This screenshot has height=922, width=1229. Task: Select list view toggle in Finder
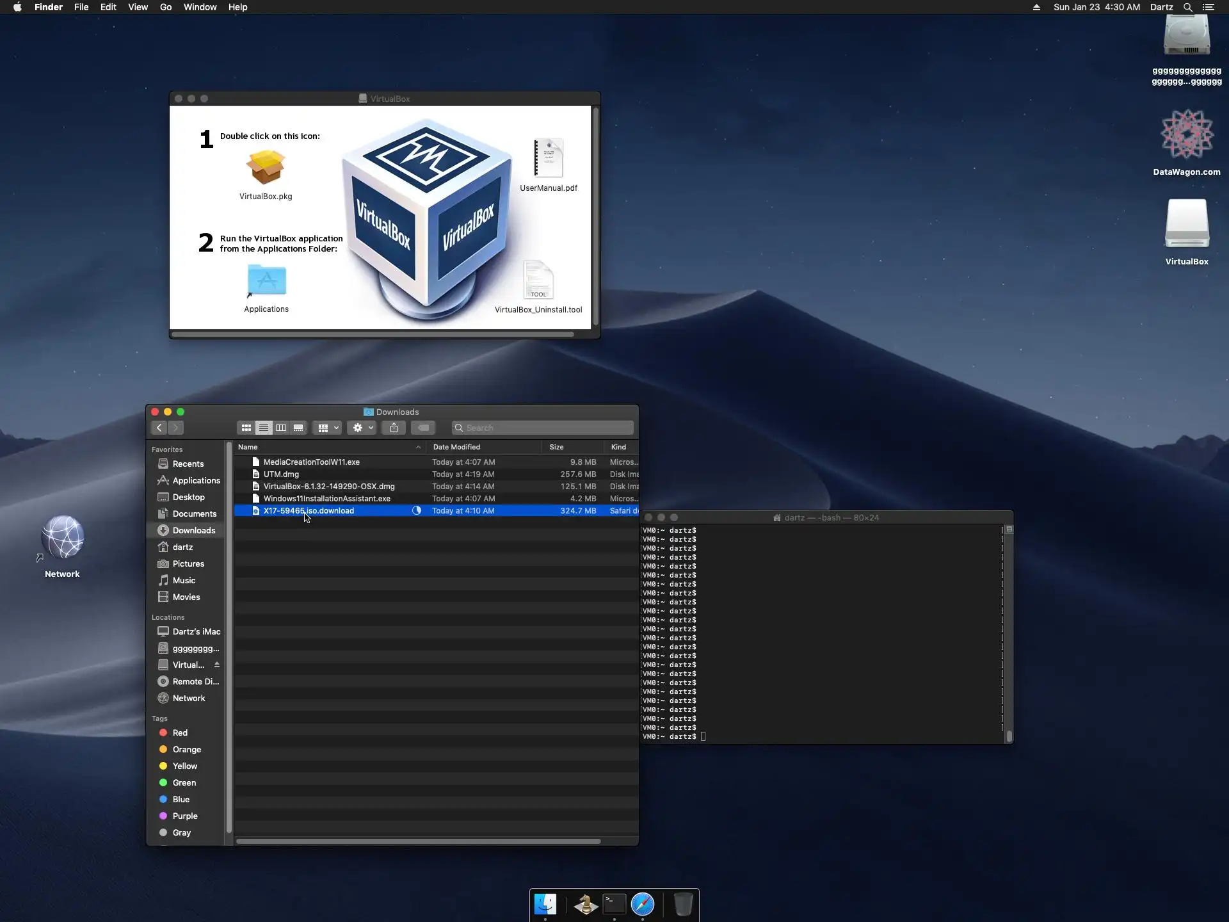[x=263, y=428]
